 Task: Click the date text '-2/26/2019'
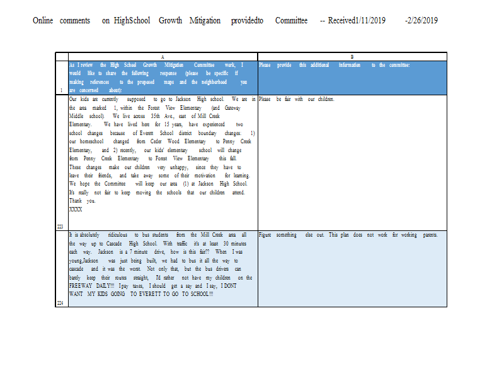pyautogui.click(x=421, y=21)
